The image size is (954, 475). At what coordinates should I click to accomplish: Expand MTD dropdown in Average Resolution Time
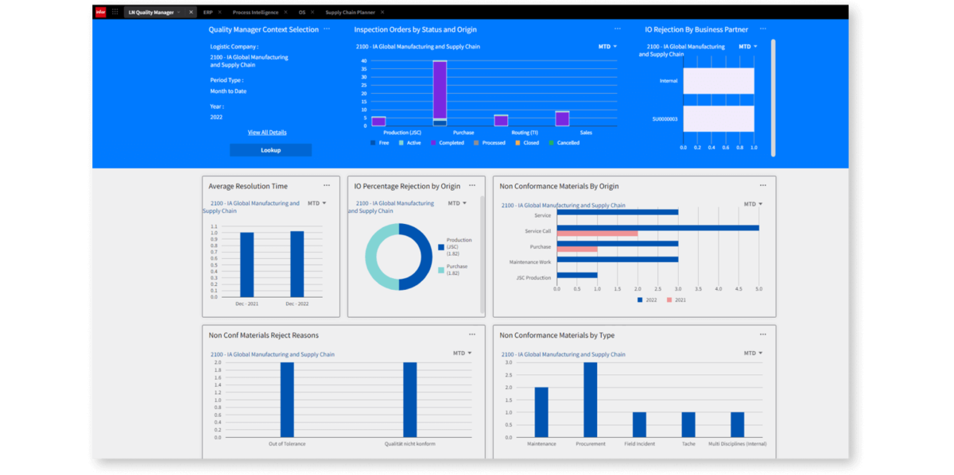[x=317, y=203]
